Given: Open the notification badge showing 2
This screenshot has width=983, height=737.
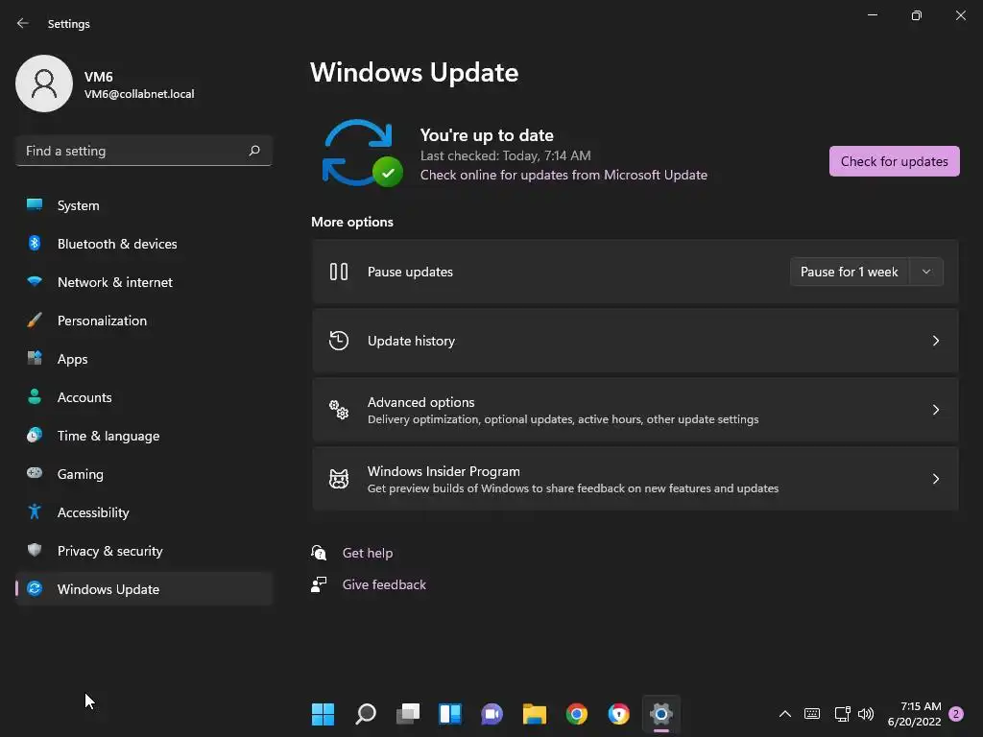Looking at the screenshot, I should [x=956, y=714].
